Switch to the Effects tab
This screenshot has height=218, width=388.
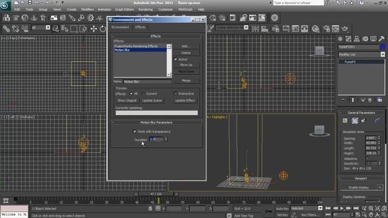click(x=140, y=27)
